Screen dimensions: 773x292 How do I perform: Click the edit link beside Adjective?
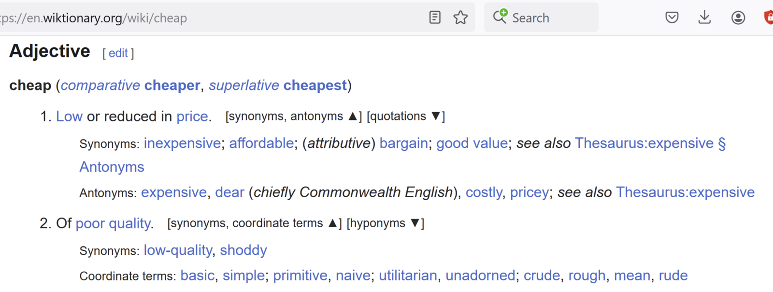click(118, 53)
